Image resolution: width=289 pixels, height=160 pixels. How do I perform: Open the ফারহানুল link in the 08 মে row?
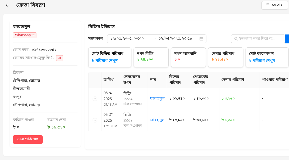coord(157,99)
